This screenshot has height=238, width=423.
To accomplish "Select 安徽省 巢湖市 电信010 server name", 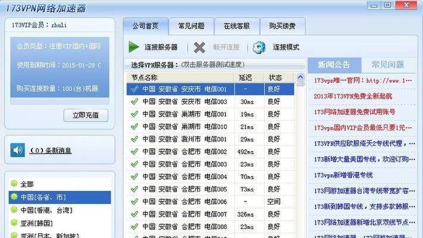I will pyautogui.click(x=185, y=127).
